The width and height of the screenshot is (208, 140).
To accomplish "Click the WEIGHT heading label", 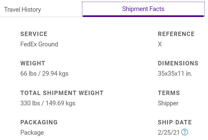I will click(x=33, y=63).
